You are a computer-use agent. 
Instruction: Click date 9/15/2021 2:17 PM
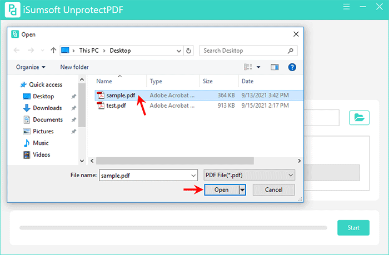[265, 106]
